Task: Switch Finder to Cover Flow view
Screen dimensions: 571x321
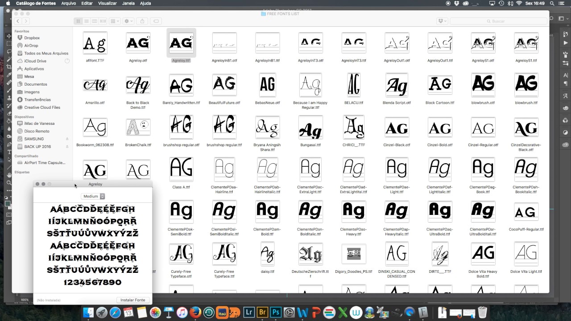Action: point(103,21)
